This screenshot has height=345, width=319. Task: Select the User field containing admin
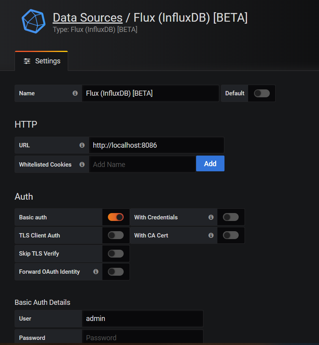[x=143, y=319]
